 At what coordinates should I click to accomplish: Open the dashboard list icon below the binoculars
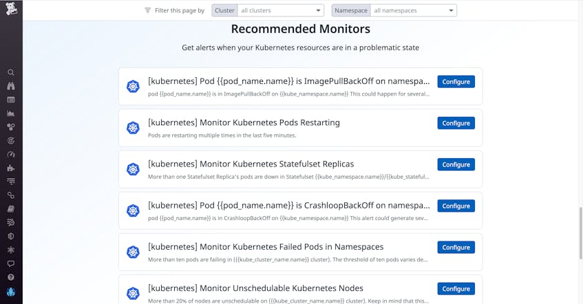(11, 100)
